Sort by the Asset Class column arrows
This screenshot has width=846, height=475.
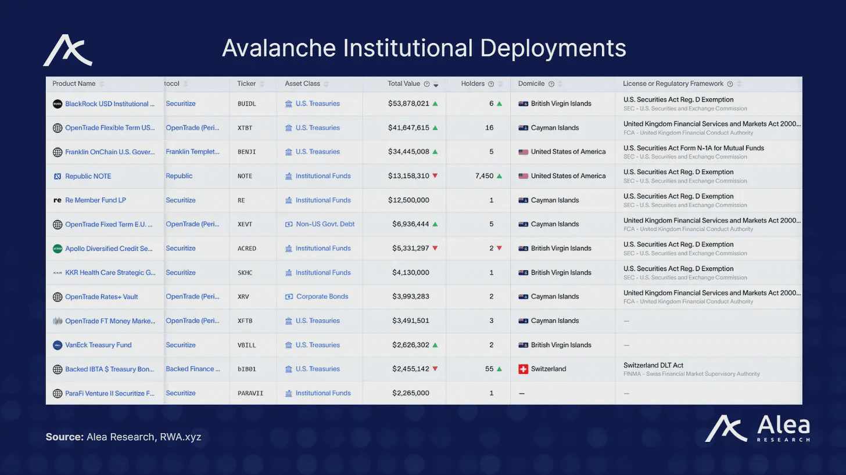(x=326, y=84)
